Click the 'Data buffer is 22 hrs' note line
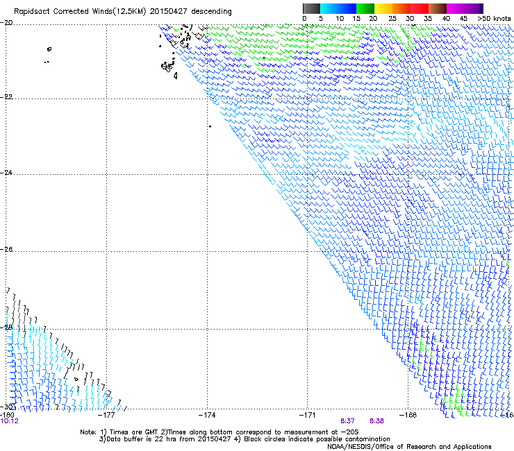The height and width of the screenshot is (451, 514). 244,439
